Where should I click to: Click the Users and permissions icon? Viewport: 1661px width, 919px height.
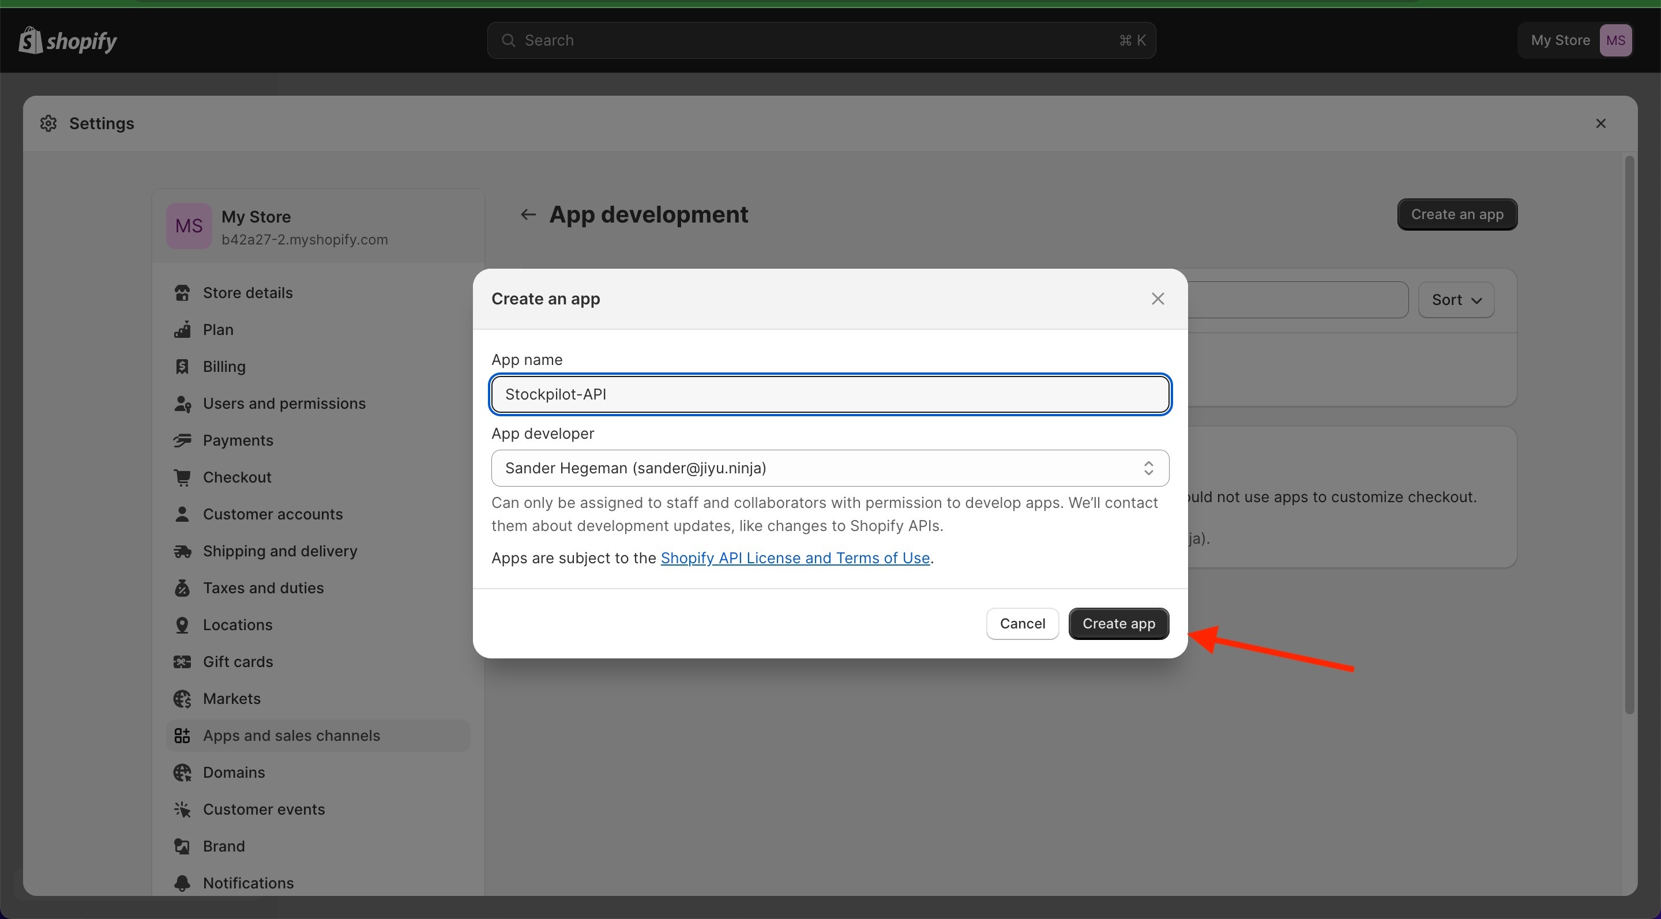[x=182, y=404]
